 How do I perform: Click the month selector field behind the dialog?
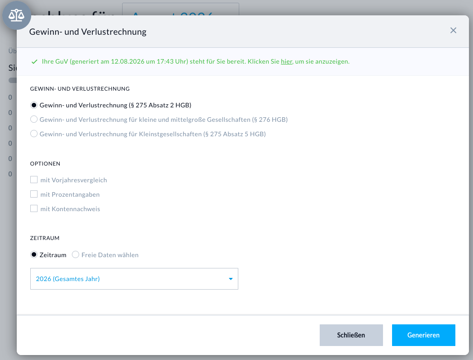coord(180,9)
